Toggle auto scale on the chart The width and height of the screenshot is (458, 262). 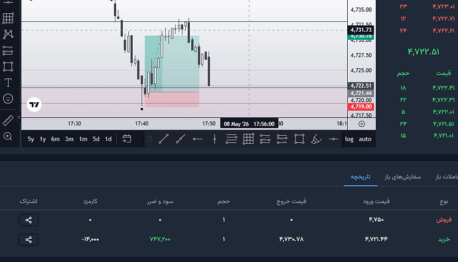365,139
